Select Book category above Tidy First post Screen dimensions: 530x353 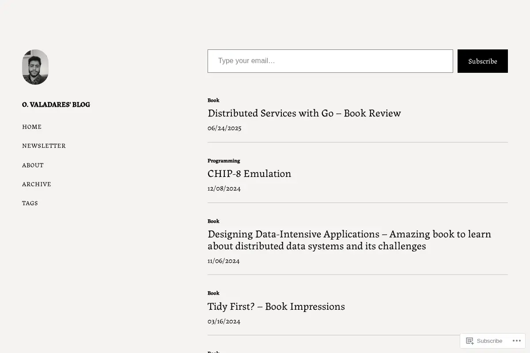pos(213,293)
